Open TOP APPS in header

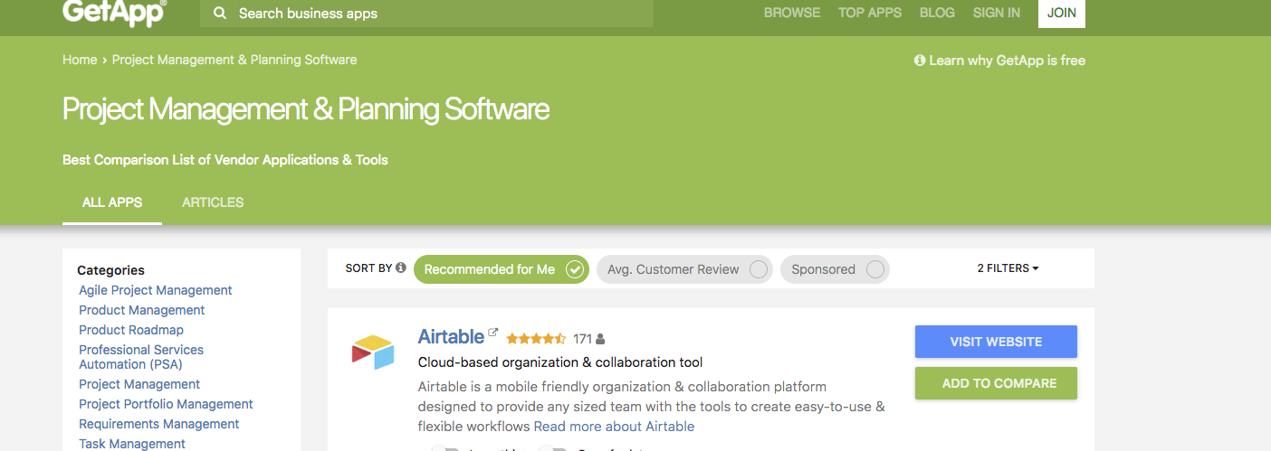tap(870, 13)
